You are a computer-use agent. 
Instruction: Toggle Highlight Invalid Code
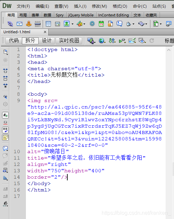coord(5,123)
